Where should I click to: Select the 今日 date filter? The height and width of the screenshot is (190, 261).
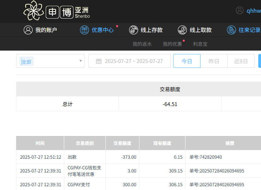(186, 61)
